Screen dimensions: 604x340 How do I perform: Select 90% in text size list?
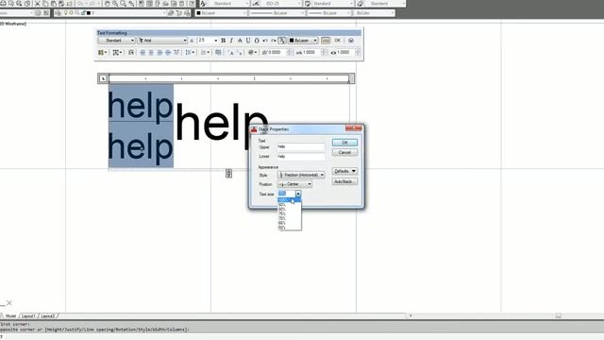point(290,205)
